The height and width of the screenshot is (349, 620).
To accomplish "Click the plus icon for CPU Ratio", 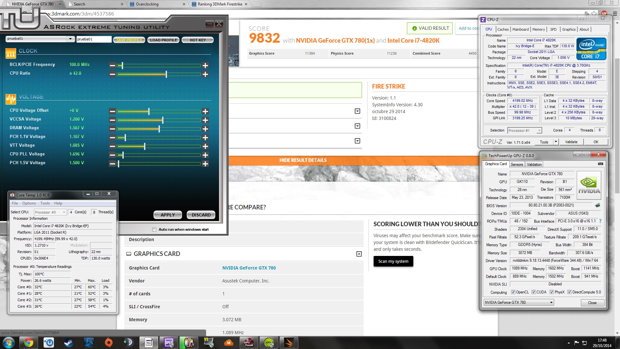I will click(x=205, y=74).
